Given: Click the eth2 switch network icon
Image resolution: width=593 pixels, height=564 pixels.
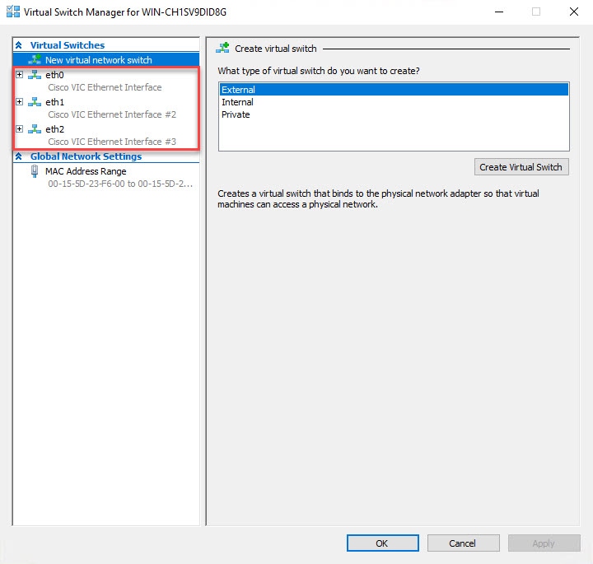Looking at the screenshot, I should pos(35,129).
